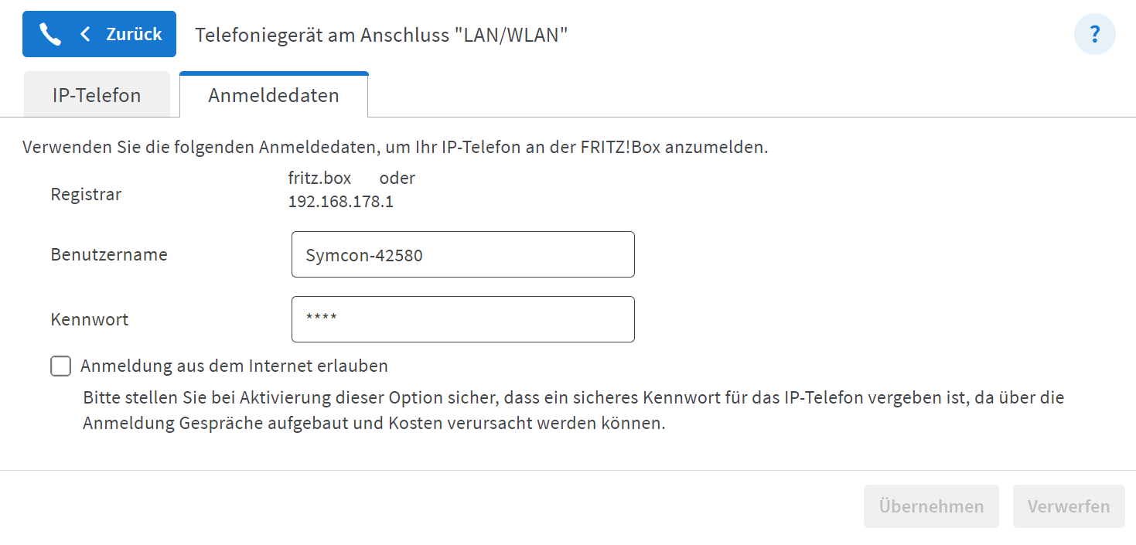Focus the Benutzername field with Symcon-42580
The height and width of the screenshot is (545, 1136).
pos(462,254)
